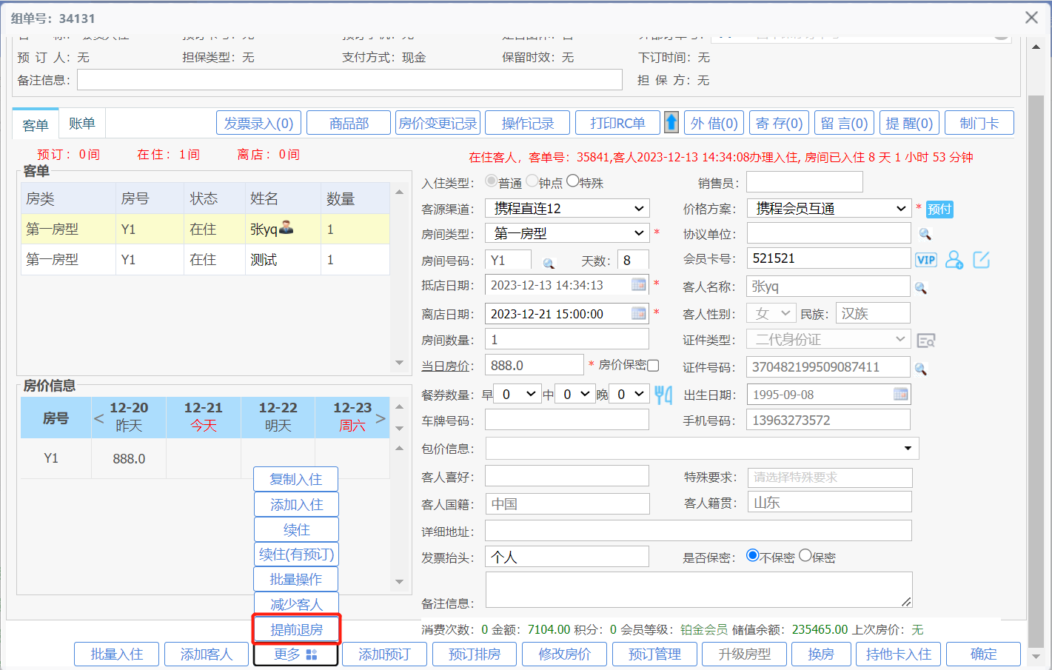
Task: Click the next date arrow in 房价信息
Action: click(381, 418)
